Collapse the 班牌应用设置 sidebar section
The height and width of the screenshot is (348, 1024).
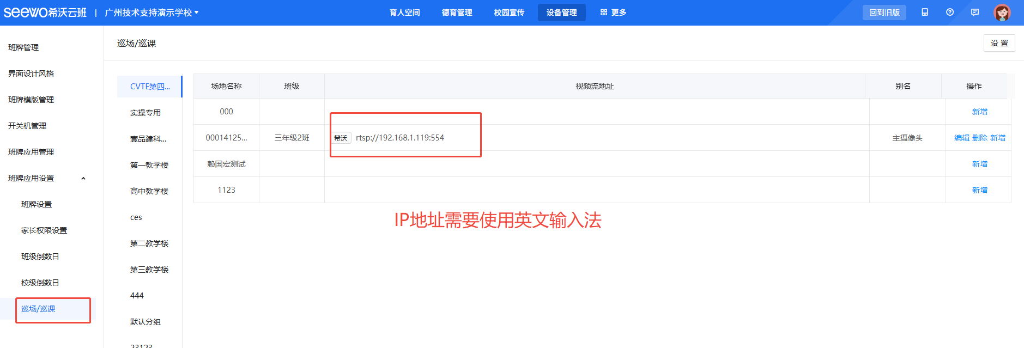pos(83,178)
